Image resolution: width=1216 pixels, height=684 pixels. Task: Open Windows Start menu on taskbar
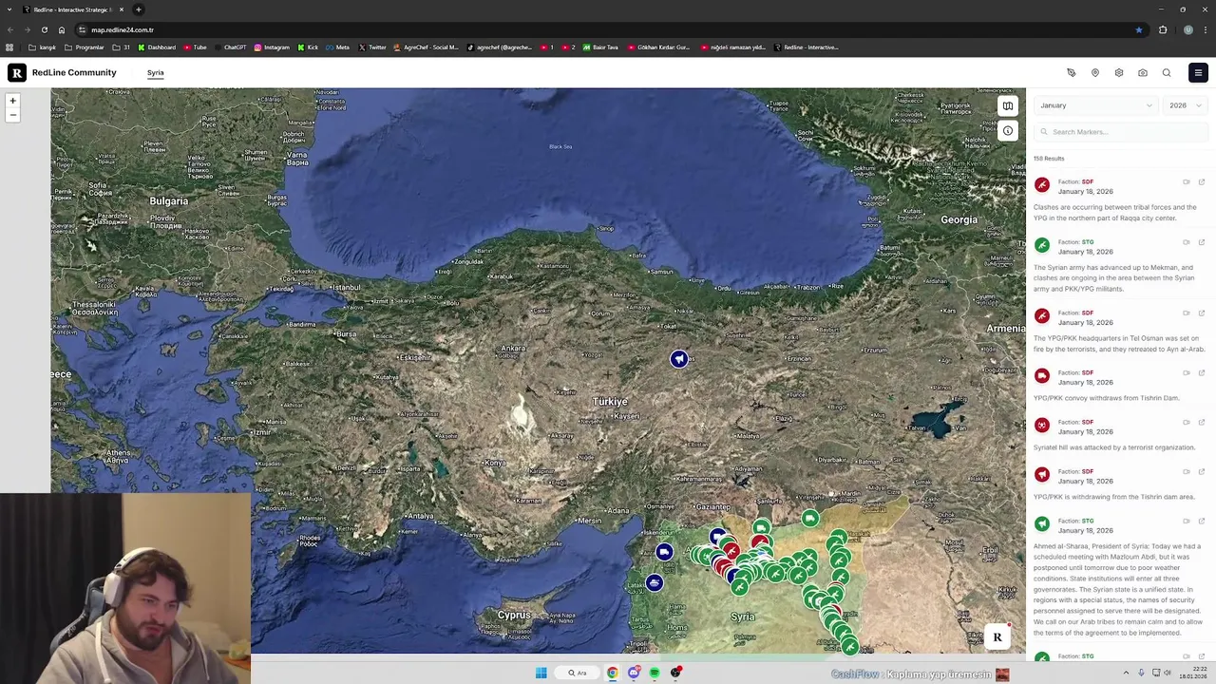tap(541, 673)
